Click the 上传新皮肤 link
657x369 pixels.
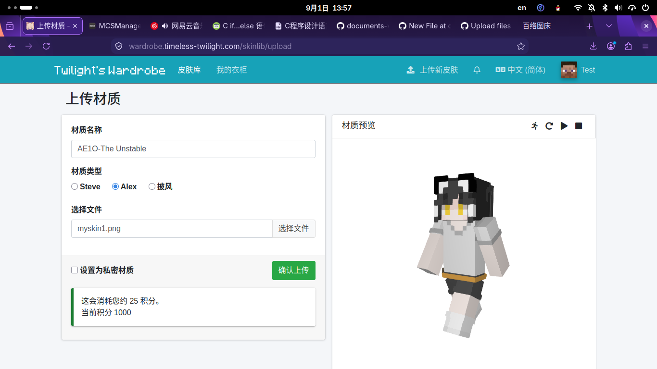coord(432,70)
